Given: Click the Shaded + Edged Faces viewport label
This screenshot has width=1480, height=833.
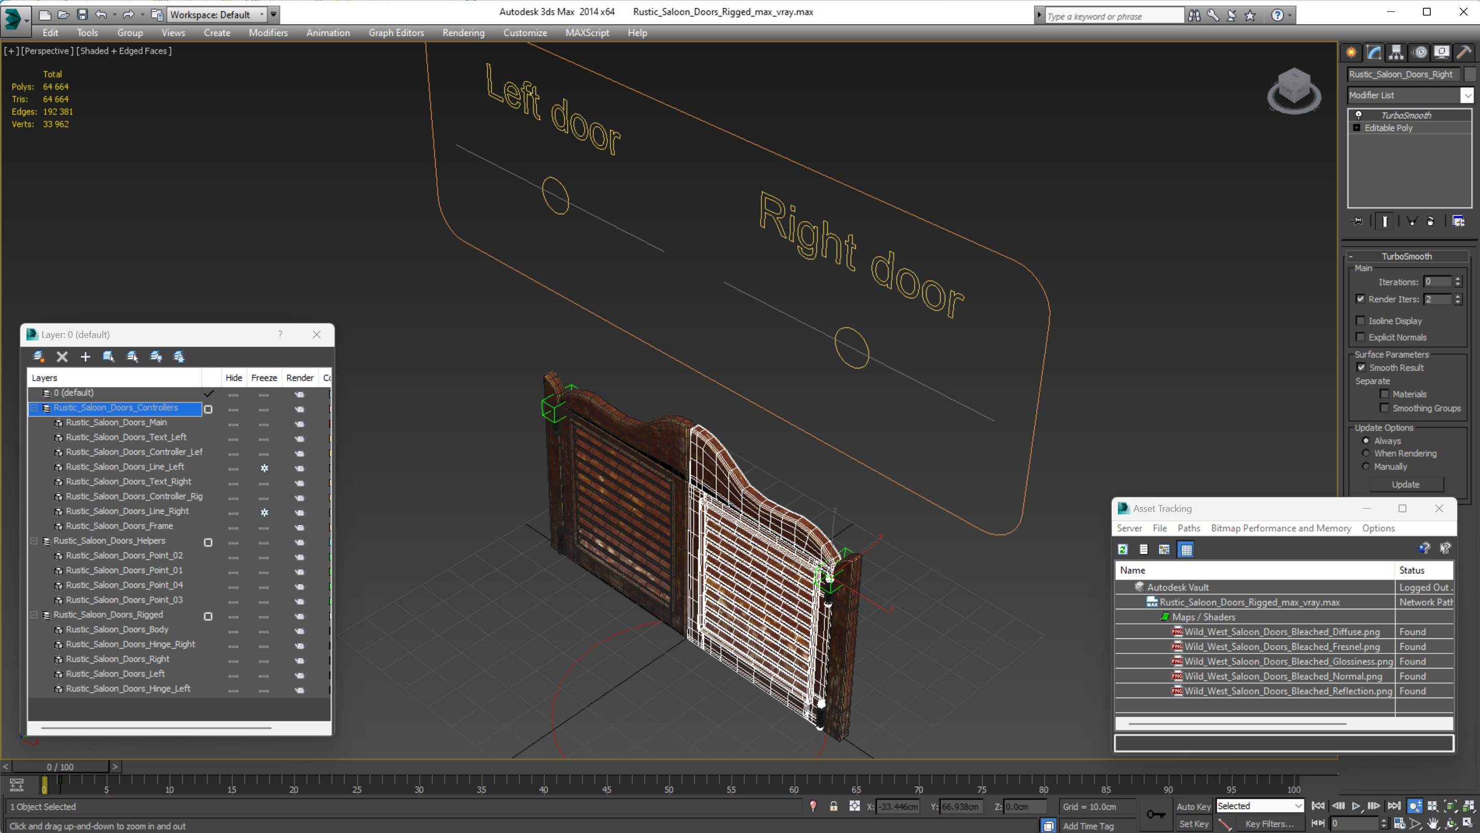Looking at the screenshot, I should pos(124,50).
